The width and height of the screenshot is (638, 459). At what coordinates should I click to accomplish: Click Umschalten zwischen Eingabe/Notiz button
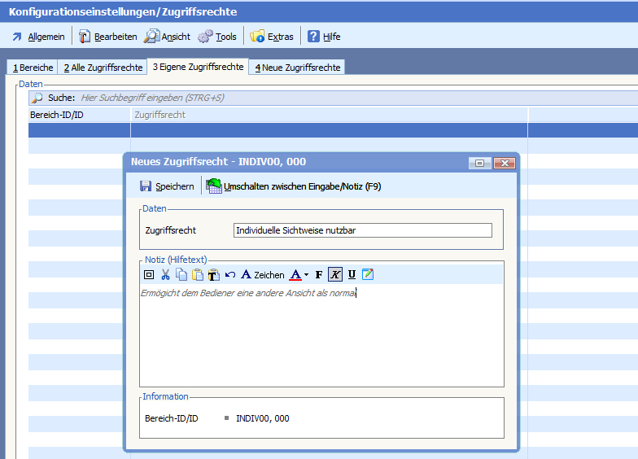tap(294, 186)
